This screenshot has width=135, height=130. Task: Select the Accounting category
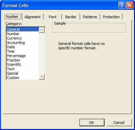[x=16, y=43]
